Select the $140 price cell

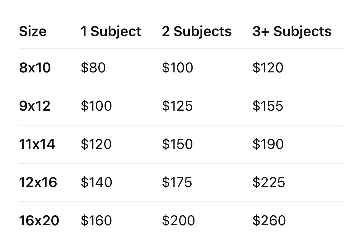coord(96,182)
